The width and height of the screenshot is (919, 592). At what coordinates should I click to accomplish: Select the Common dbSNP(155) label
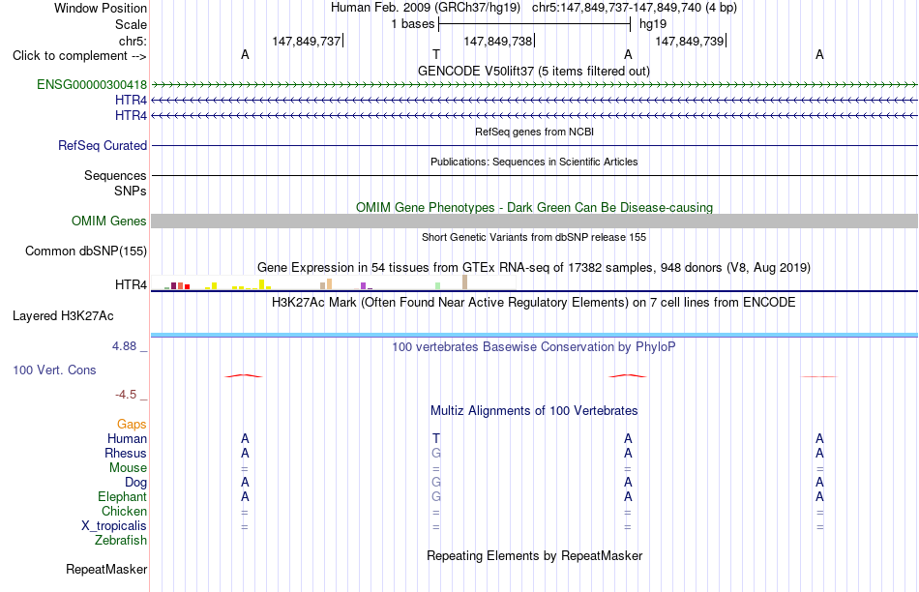(86, 251)
